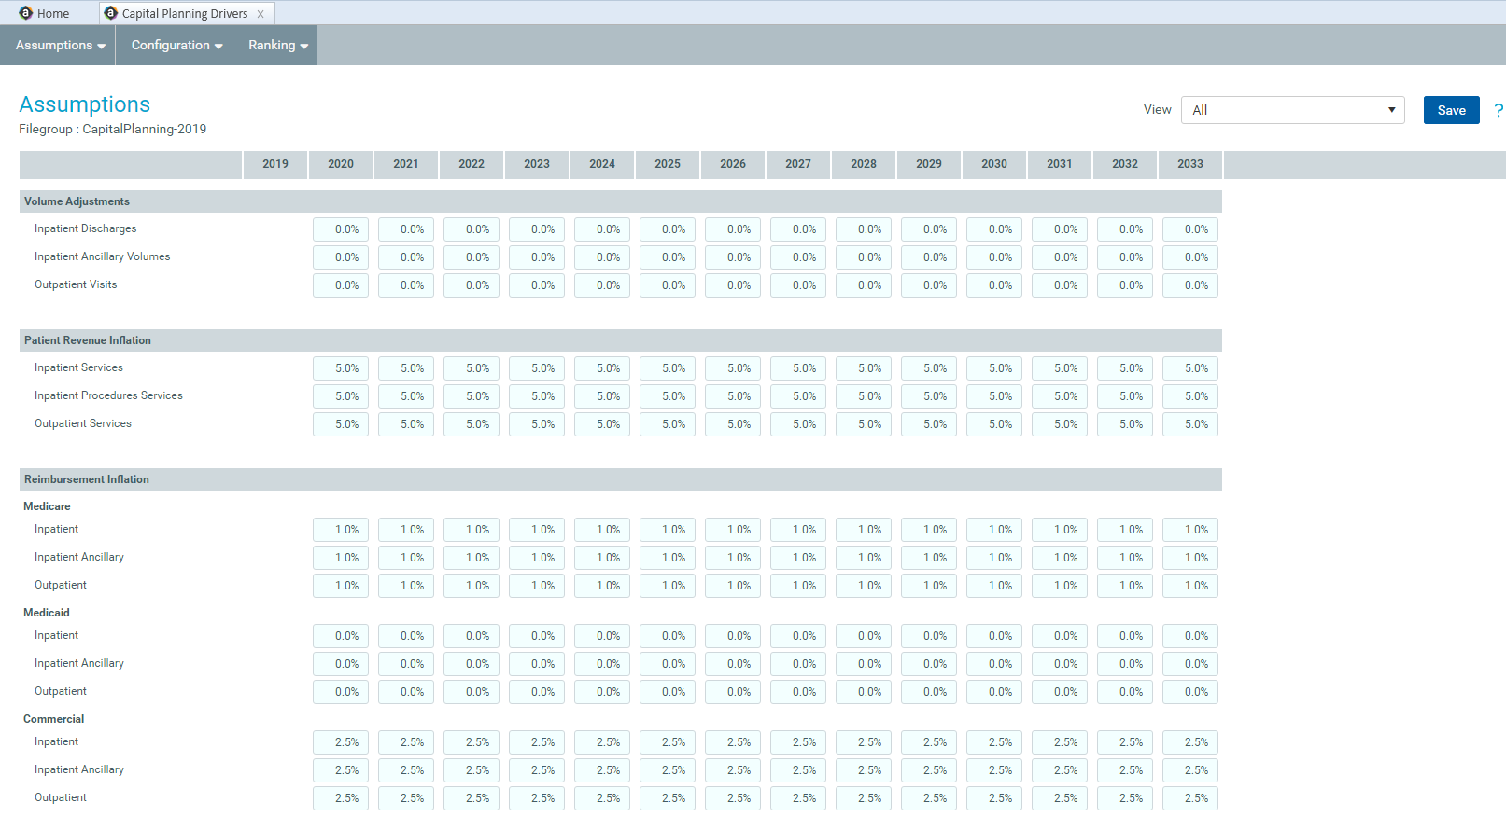Image resolution: width=1506 pixels, height=817 pixels.
Task: Expand the Configuration menu
Action: point(176,46)
